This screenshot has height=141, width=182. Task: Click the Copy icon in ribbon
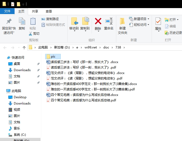click(x=22, y=21)
